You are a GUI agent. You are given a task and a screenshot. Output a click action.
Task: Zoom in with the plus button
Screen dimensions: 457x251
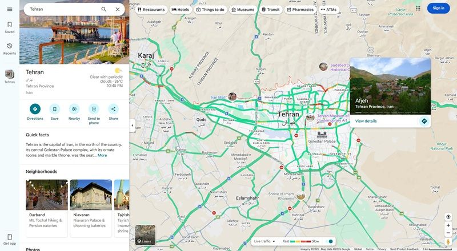448,225
